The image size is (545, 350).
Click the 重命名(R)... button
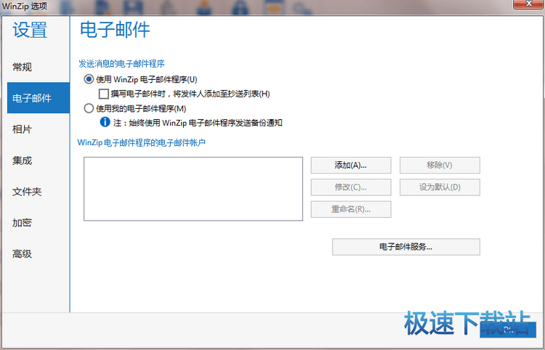pyautogui.click(x=351, y=210)
